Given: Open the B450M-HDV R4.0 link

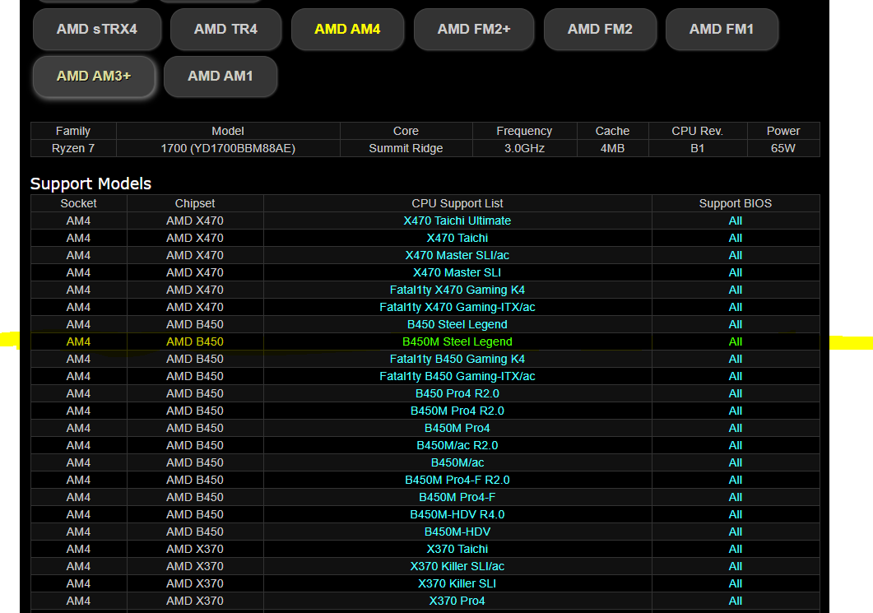Looking at the screenshot, I should pos(457,514).
